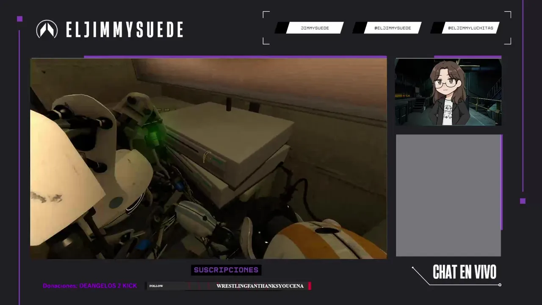Click the WRESTLINGFANTHANKSYOUCENA follower name
542x305 pixels.
click(260, 286)
